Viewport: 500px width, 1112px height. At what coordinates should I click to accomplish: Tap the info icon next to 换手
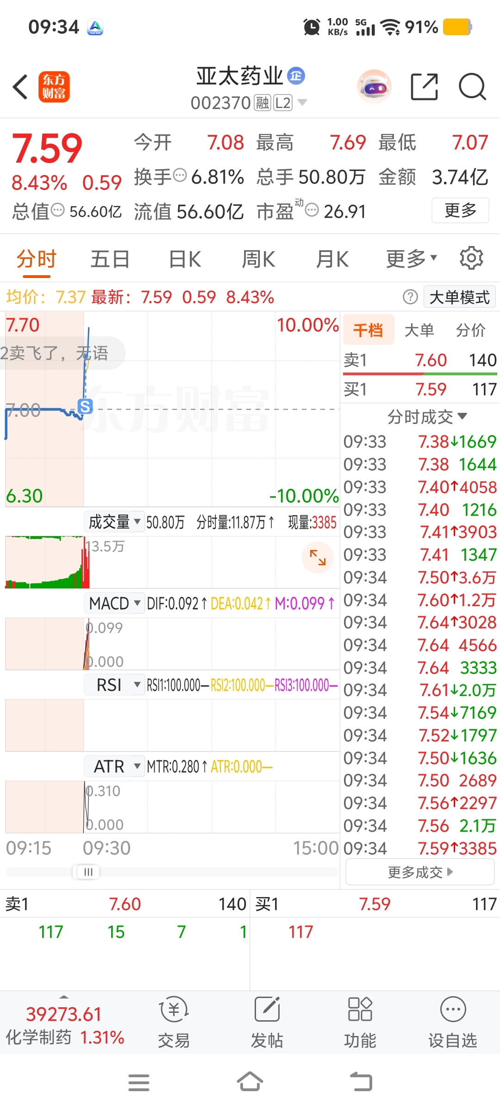[x=180, y=176]
